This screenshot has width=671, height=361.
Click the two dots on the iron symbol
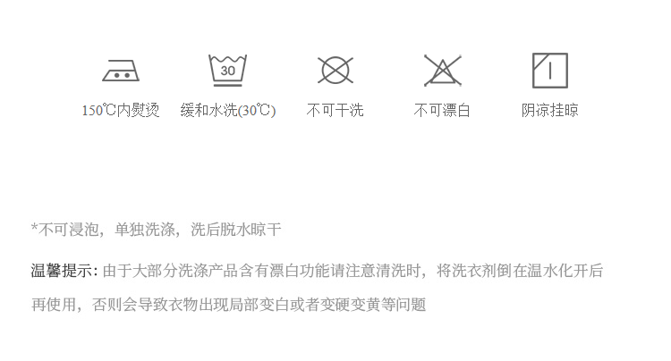coord(122,75)
